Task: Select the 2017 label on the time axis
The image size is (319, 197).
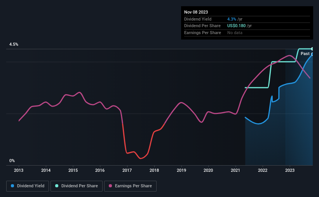Action: 127,170
